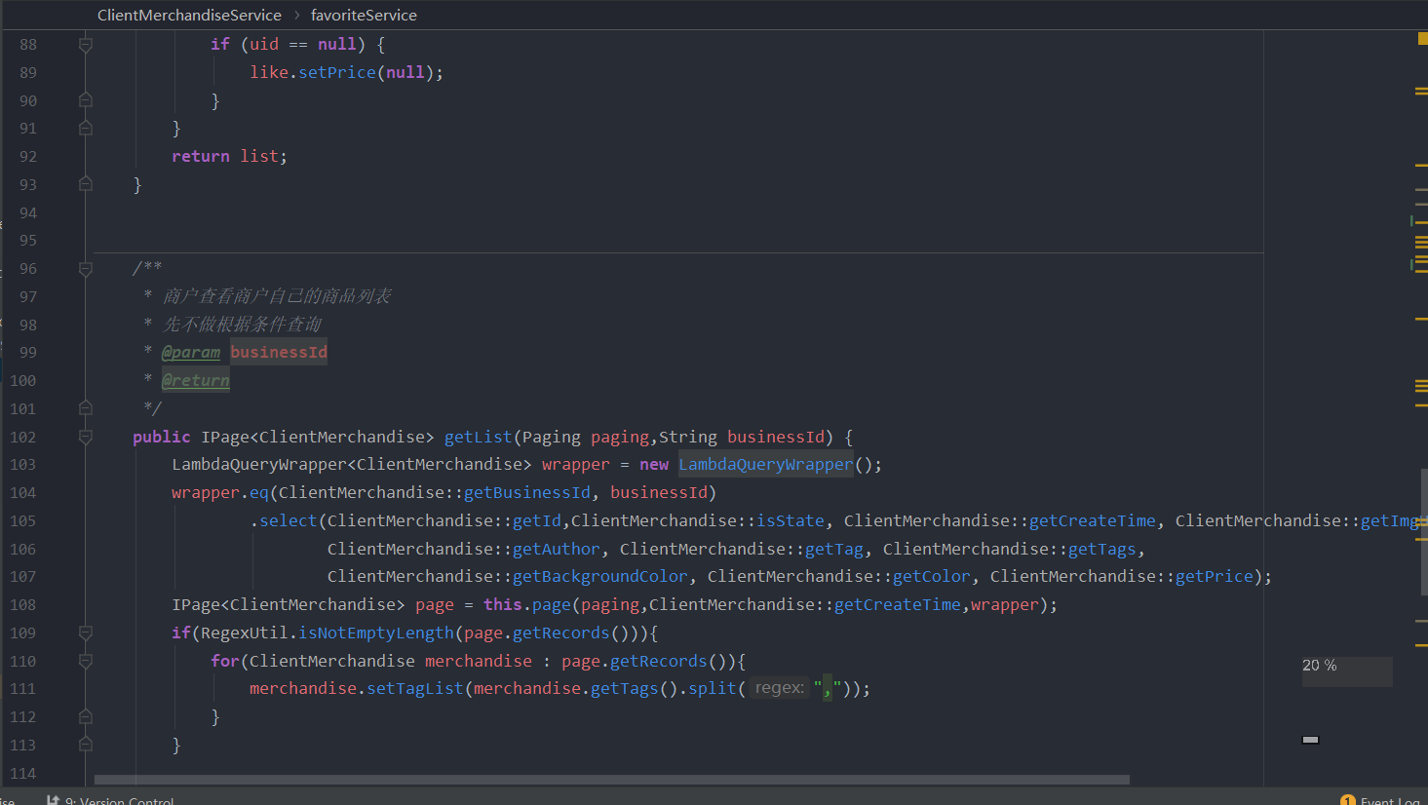Screen dimensions: 1428x805
Task: Toggle the Javadoc end fold marker on line 101
Action: 86,408
